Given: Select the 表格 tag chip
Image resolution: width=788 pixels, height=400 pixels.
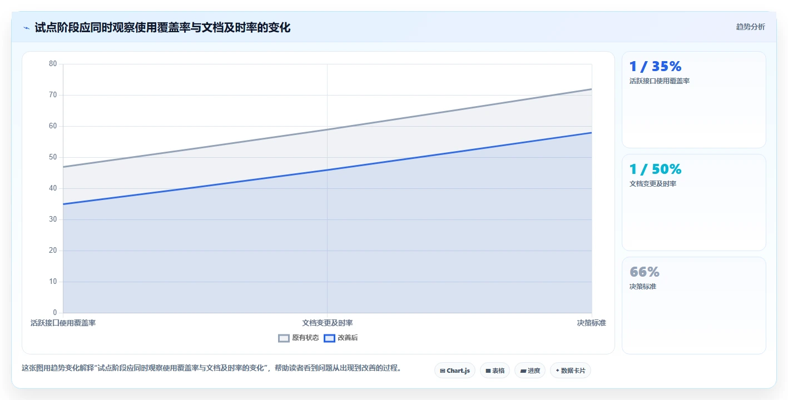Looking at the screenshot, I should (494, 371).
